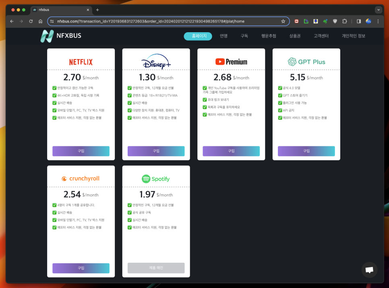389x288 pixels.
Task: Open the blue bookmark extension icon
Action: click(x=316, y=21)
